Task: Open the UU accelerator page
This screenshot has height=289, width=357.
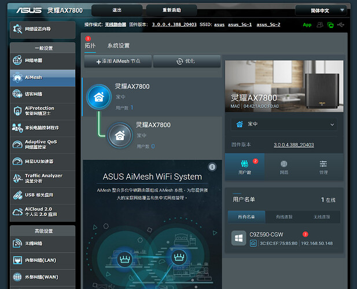Action: point(43,162)
